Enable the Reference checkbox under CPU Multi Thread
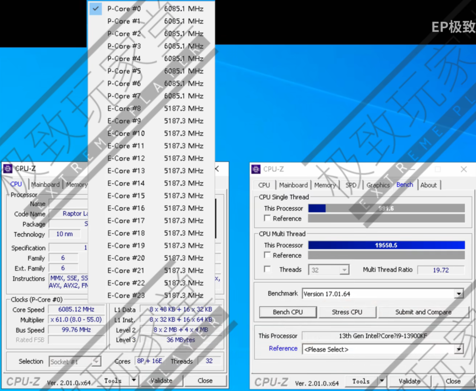Image resolution: width=476 pixels, height=391 pixels. click(267, 255)
